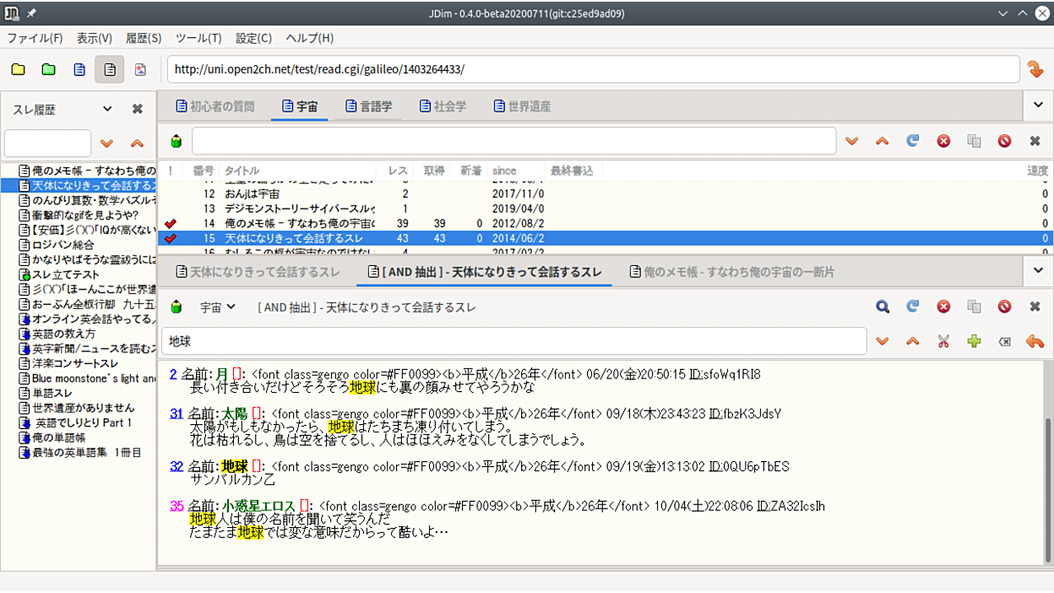Image resolution: width=1054 pixels, height=593 pixels.
Task: Click the image view icon in main toolbar
Action: tap(140, 69)
